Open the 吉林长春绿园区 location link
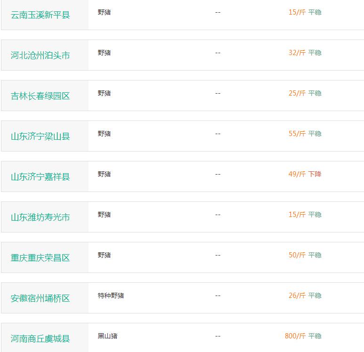This screenshot has width=364, height=352. 40,96
